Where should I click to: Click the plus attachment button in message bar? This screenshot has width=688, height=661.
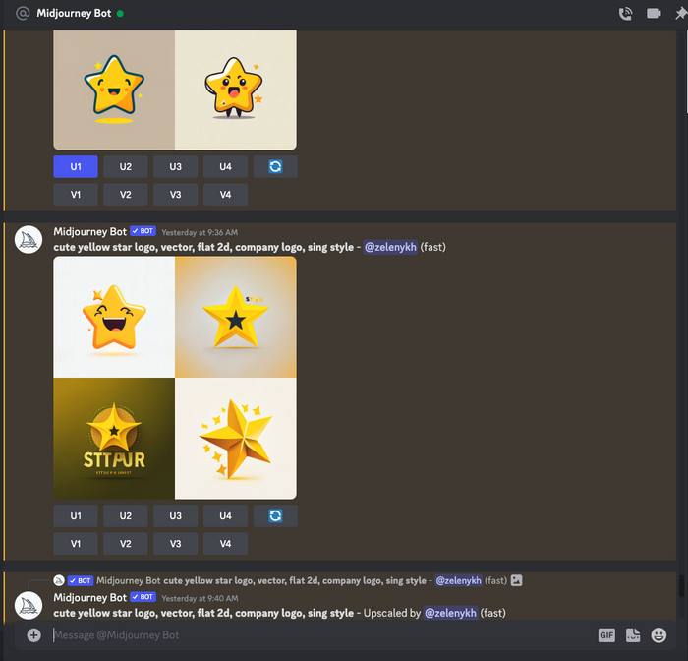coord(33,635)
